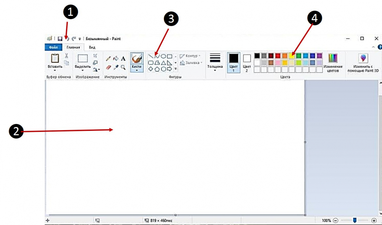Click the Вставить paste button
Viewport: 382px width, 225px height.
click(x=55, y=61)
